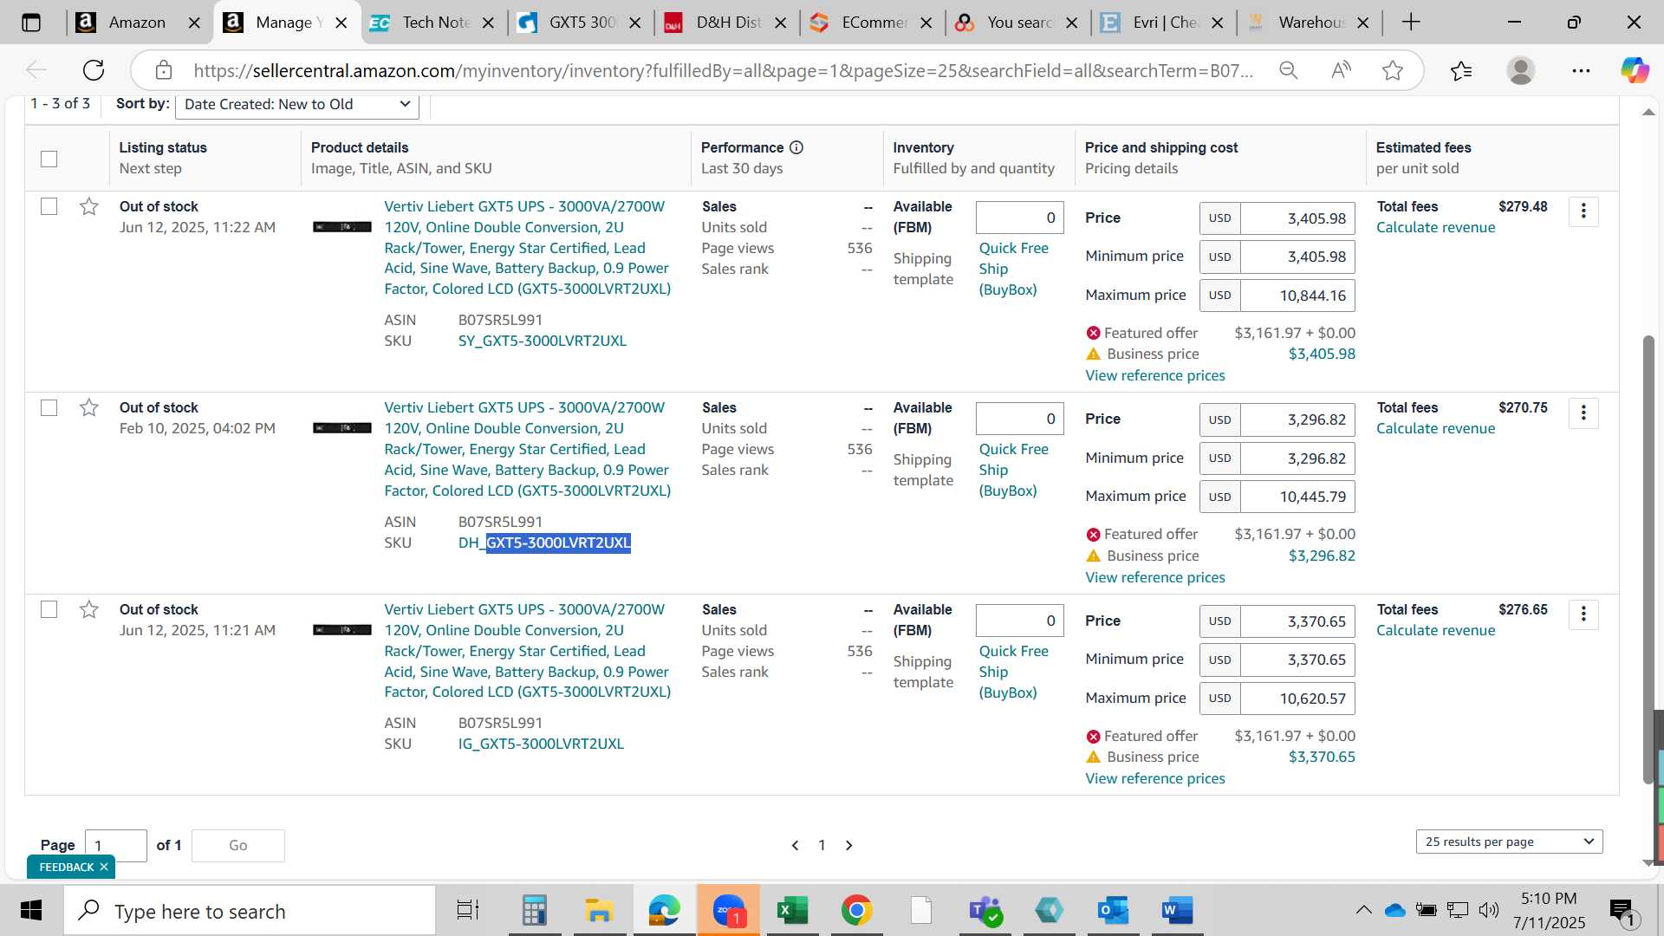The height and width of the screenshot is (936, 1664).
Task: Activate Read aloud in address bar
Action: [1341, 70]
